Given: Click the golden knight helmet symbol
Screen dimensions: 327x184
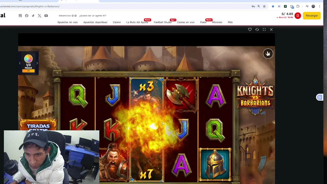Looking at the screenshot, I should [x=215, y=165].
